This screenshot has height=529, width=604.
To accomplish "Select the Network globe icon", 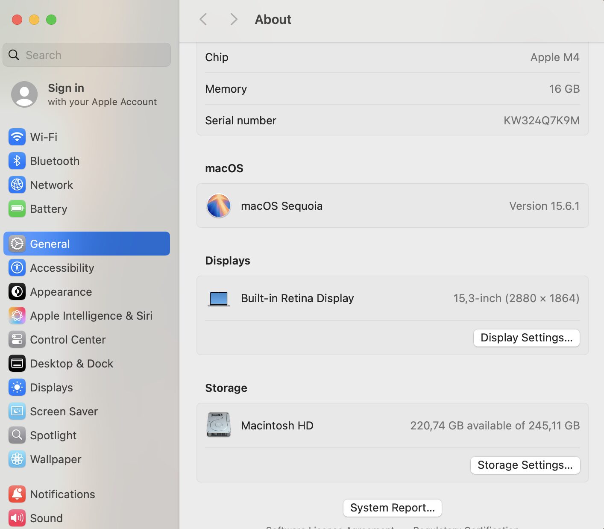I will 17,185.
